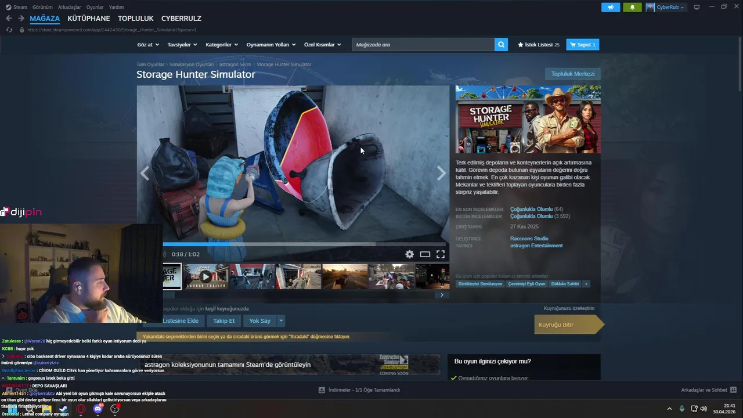Open the Raccoons Studio developer link
This screenshot has height=418, width=743.
[x=529, y=239]
